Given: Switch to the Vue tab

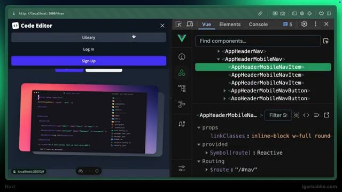Looking at the screenshot, I should click(x=206, y=25).
